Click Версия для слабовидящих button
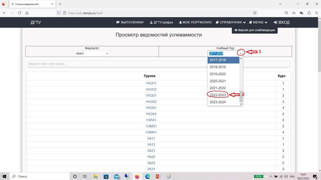Image resolution: width=321 pixels, height=180 pixels. [x=255, y=30]
